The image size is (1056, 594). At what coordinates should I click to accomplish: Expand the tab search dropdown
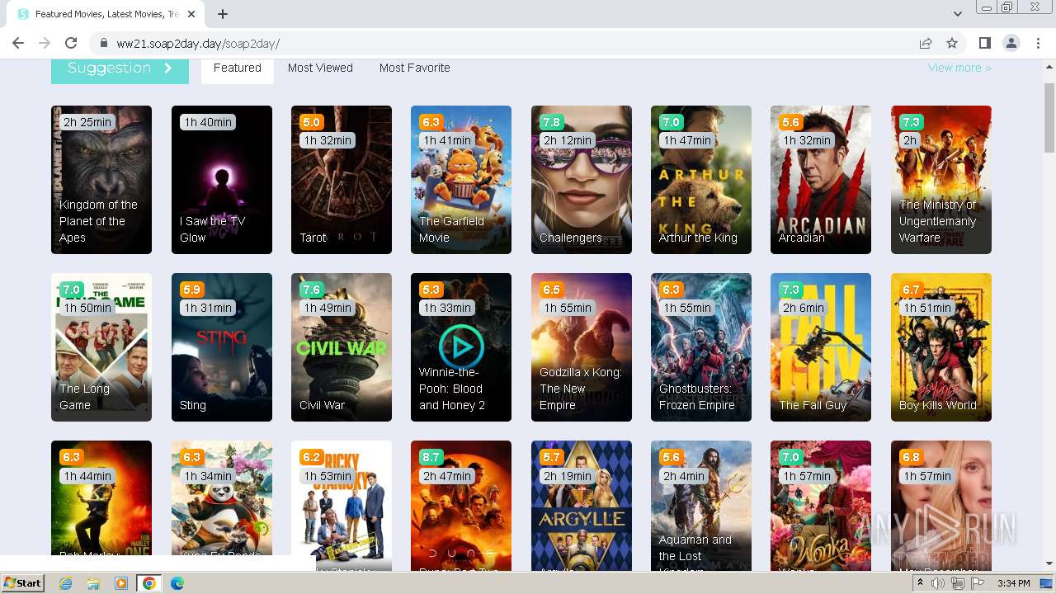[958, 14]
